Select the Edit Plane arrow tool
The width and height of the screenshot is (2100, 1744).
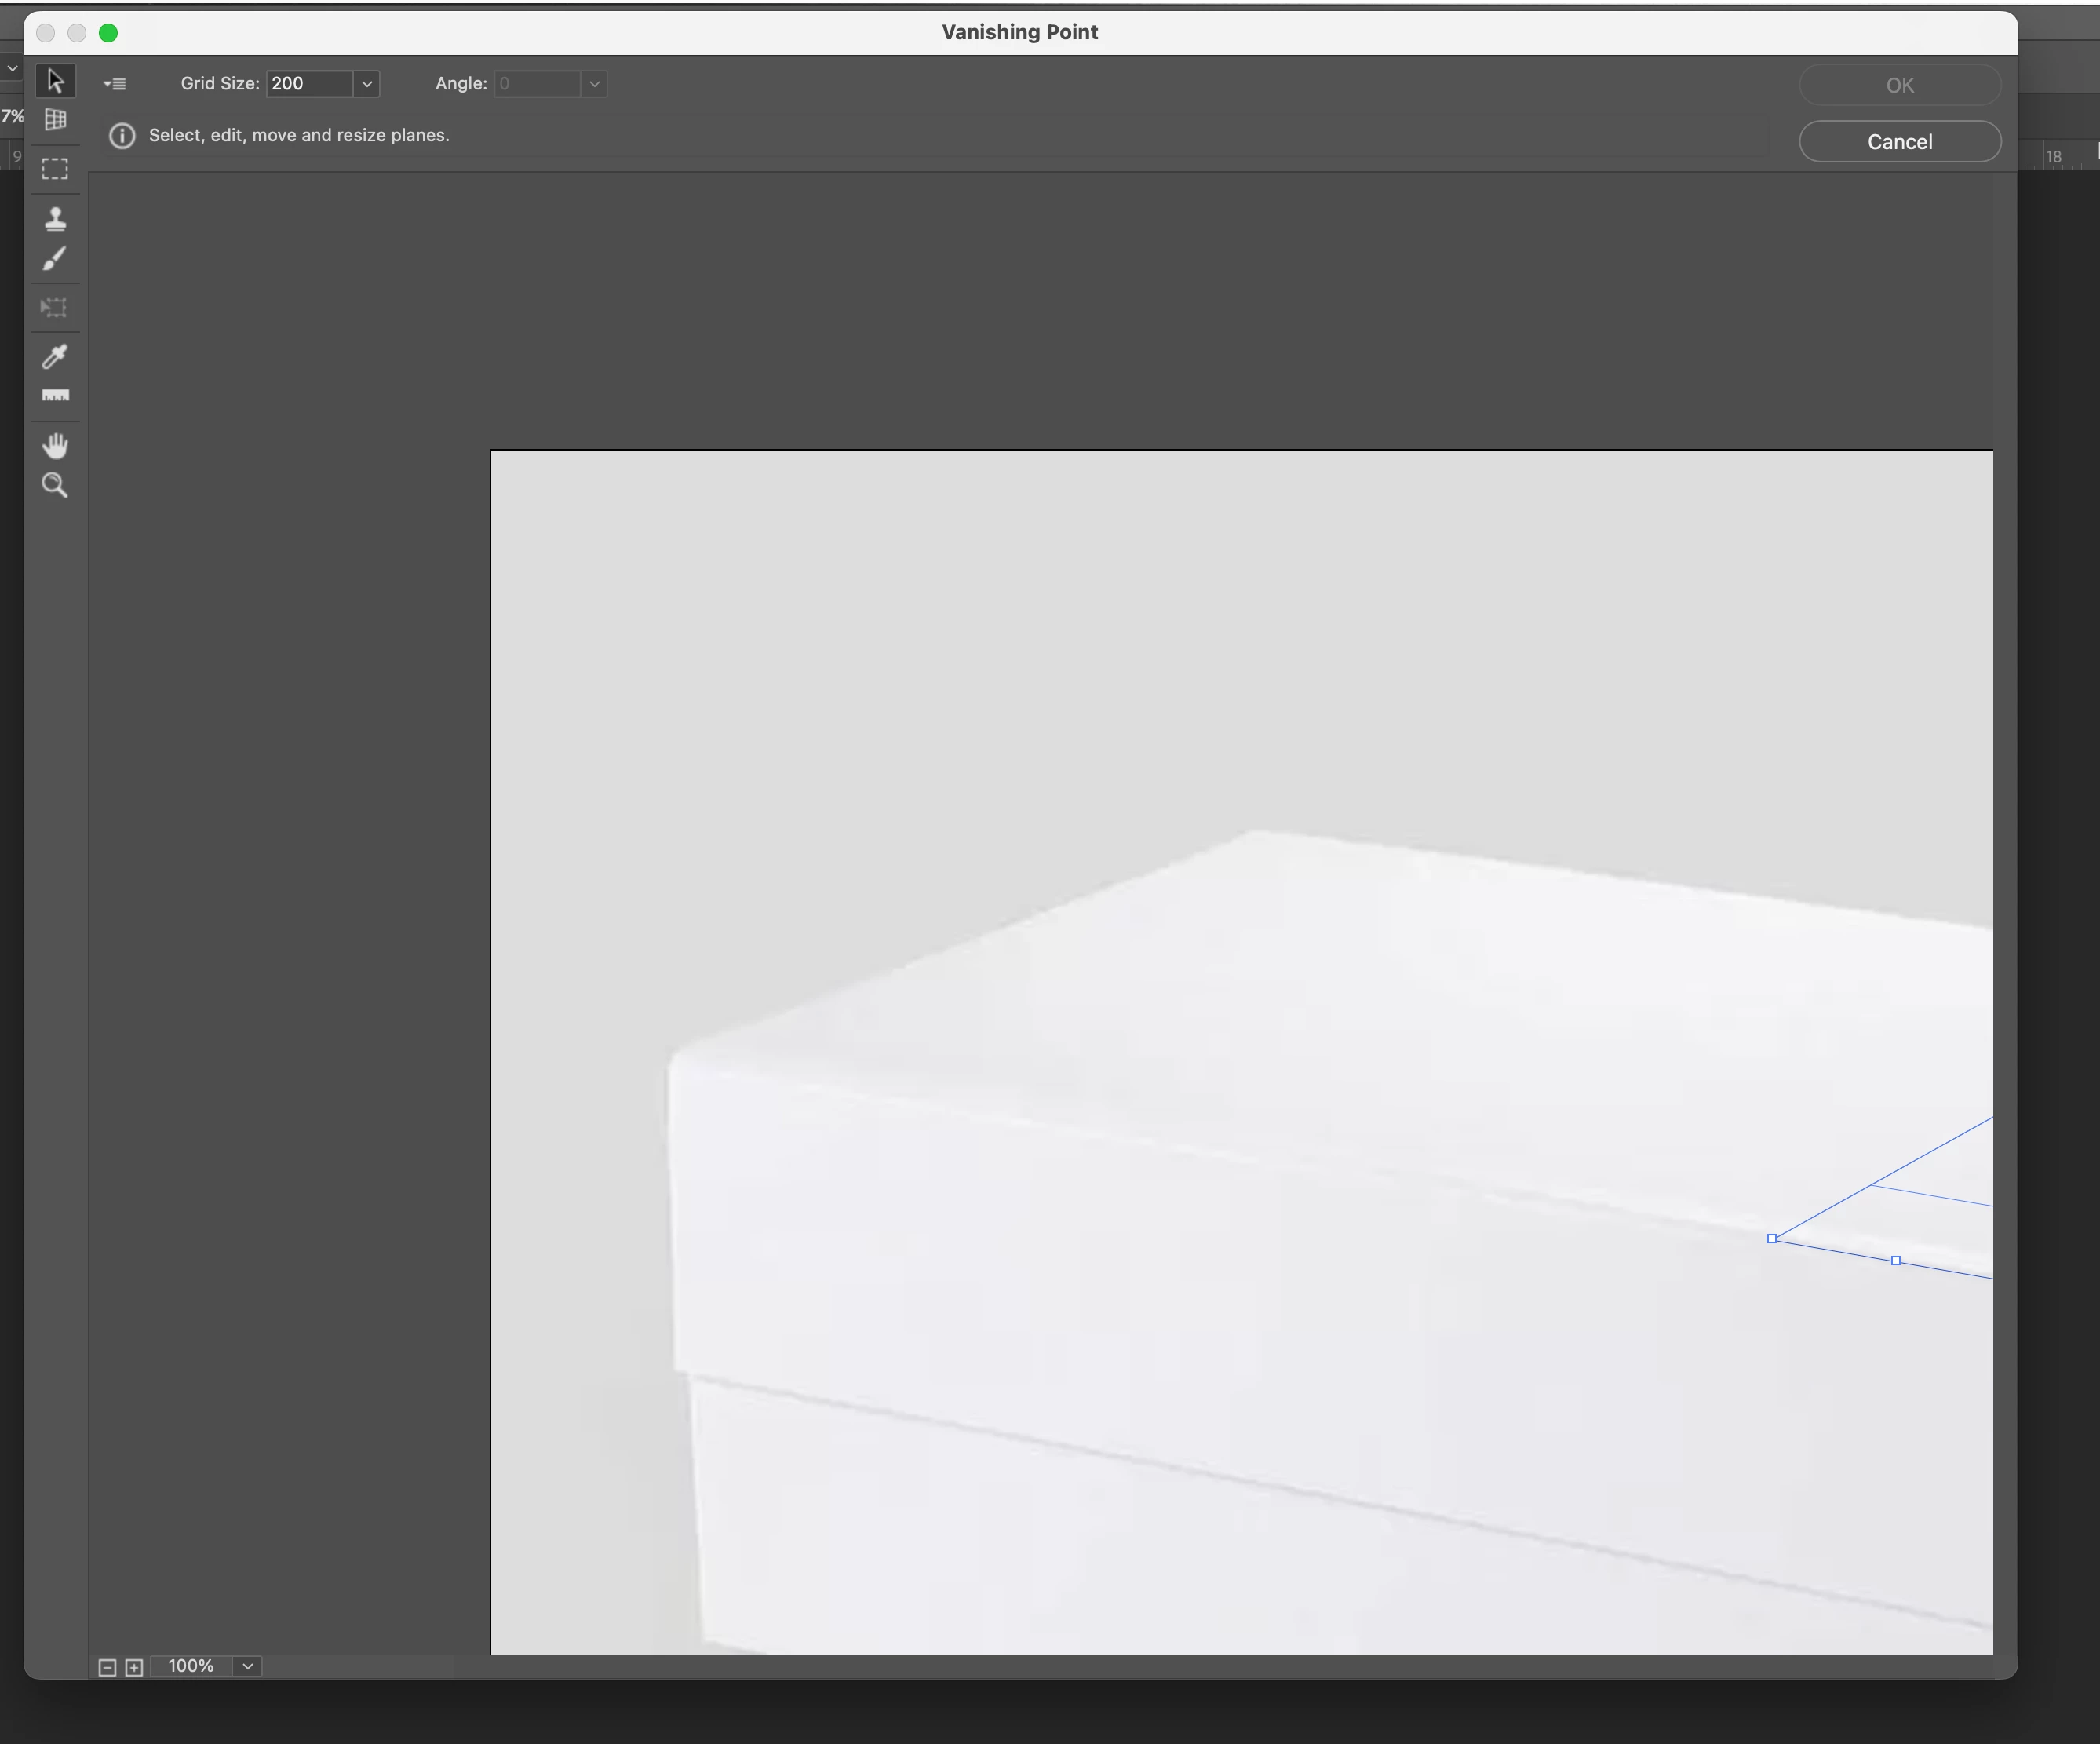coord(55,81)
